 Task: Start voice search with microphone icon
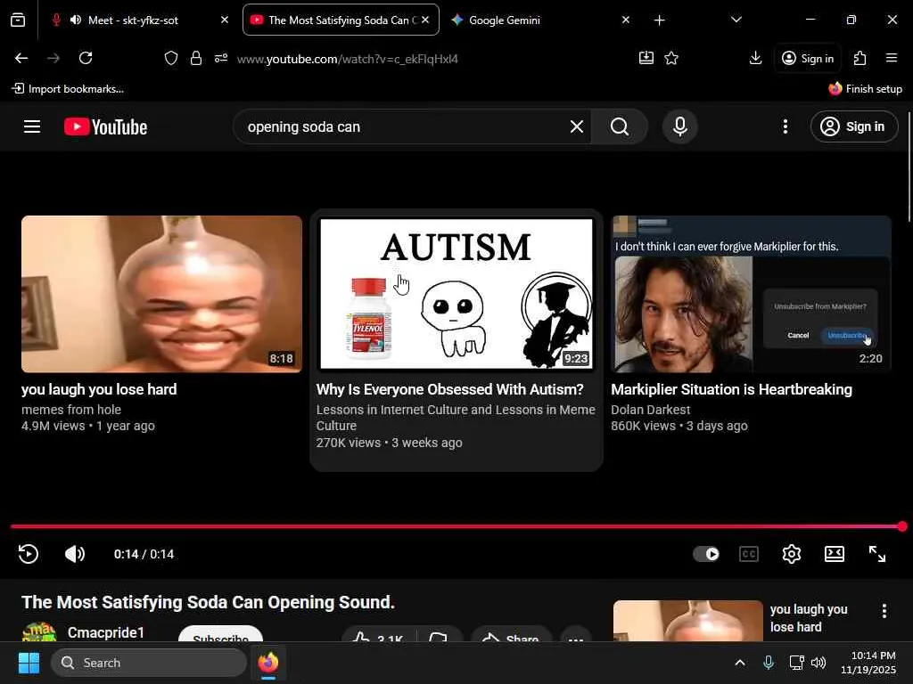pos(679,126)
